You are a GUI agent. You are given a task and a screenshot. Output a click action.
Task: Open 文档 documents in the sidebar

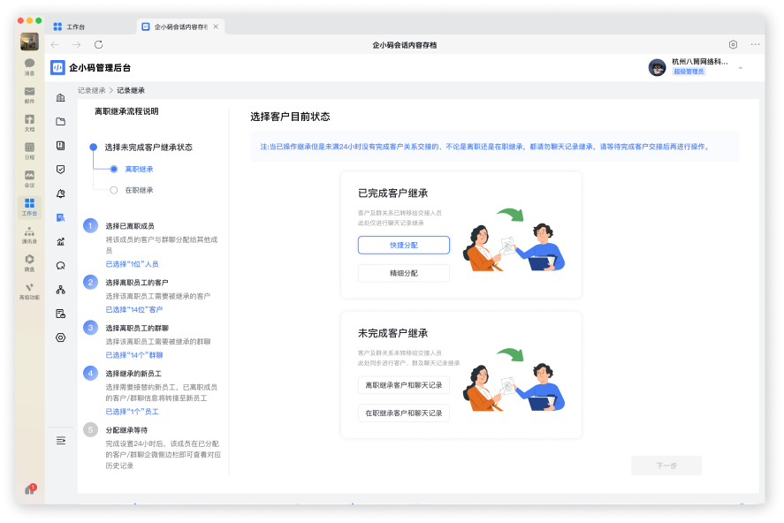[29, 123]
